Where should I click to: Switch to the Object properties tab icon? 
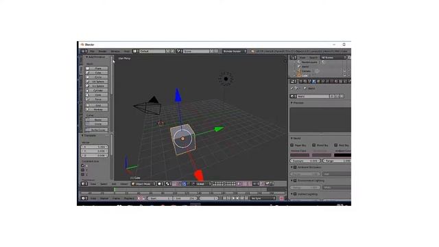pos(318,81)
